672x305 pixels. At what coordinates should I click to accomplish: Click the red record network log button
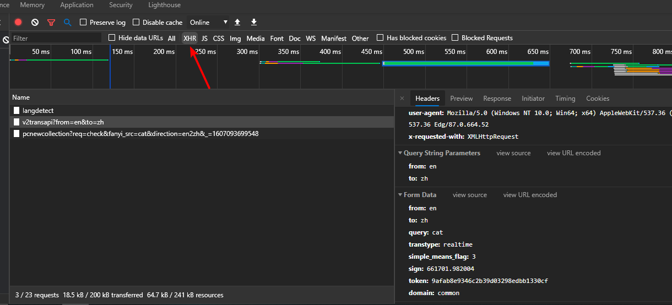(x=18, y=22)
